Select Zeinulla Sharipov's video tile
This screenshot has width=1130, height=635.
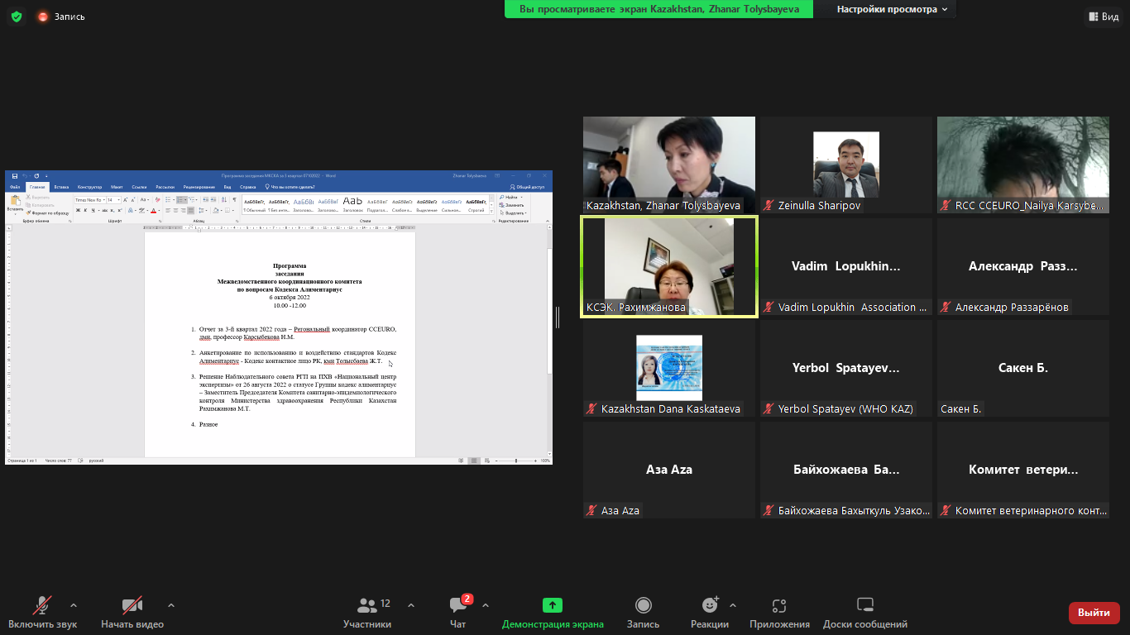(x=845, y=165)
